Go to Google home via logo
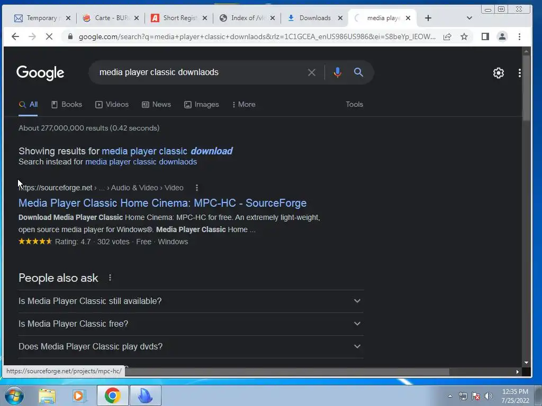The width and height of the screenshot is (542, 406). click(40, 73)
